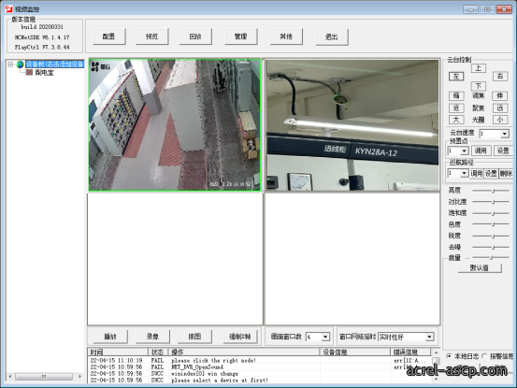
Task: Open the 配置 section from the top bar
Action: (108, 36)
